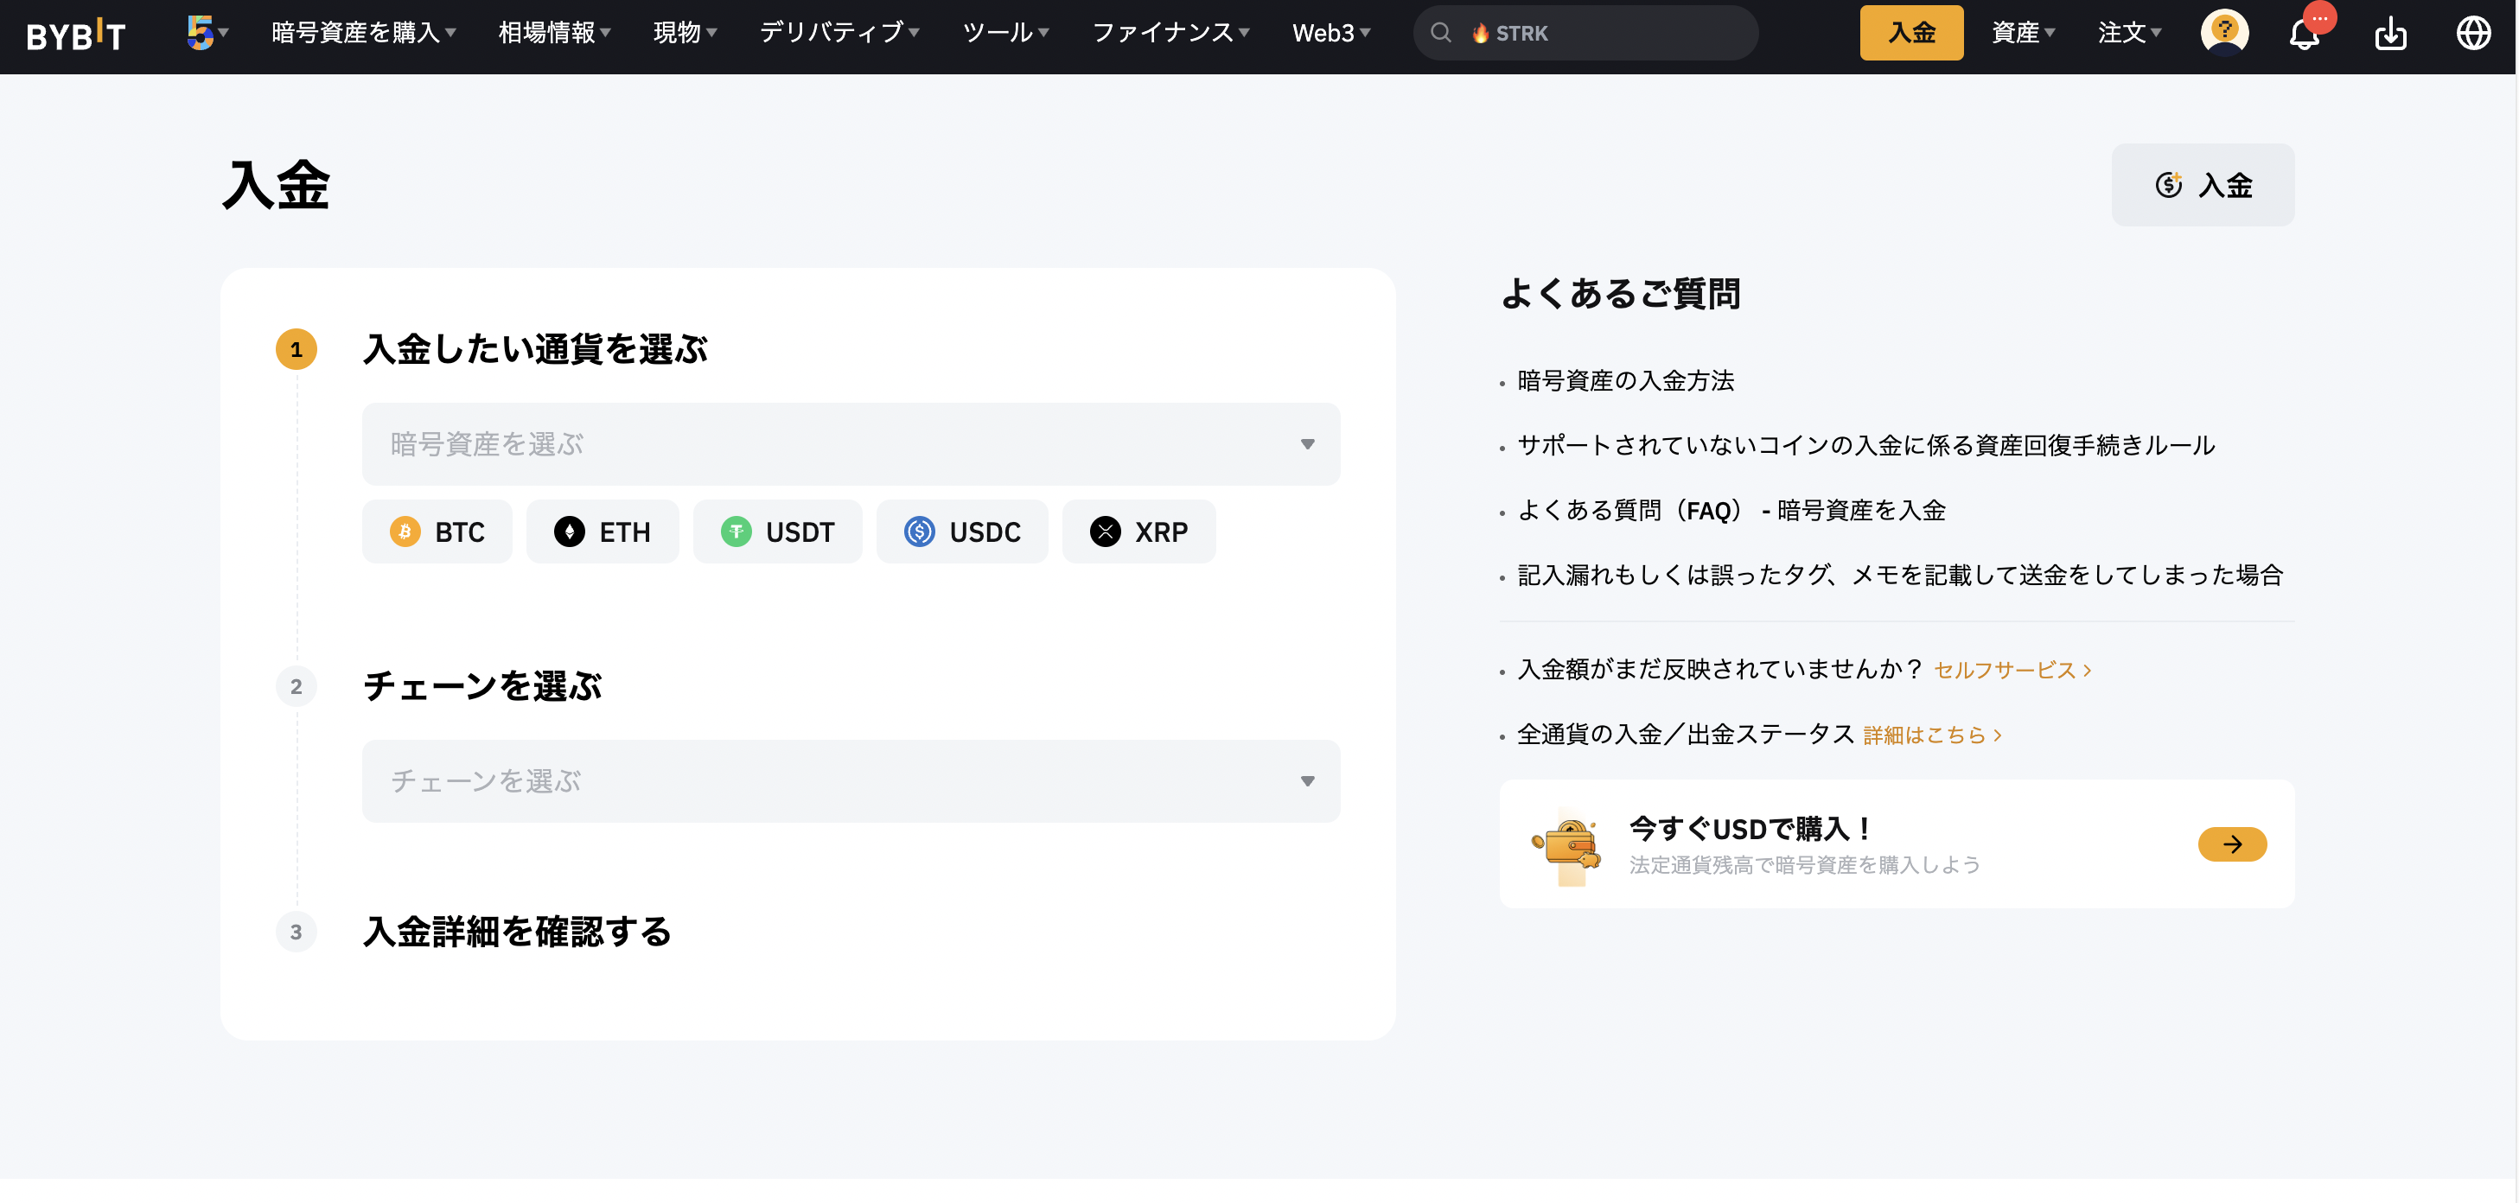Click the notification bell icon
The image size is (2519, 1203).
pyautogui.click(x=2303, y=35)
